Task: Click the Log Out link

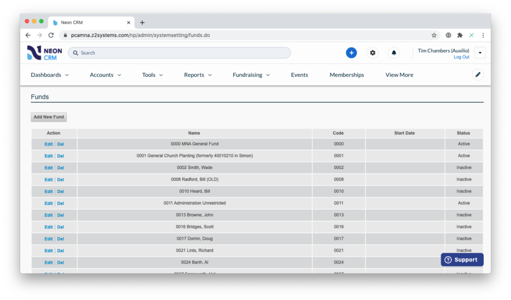Action: pos(461,56)
